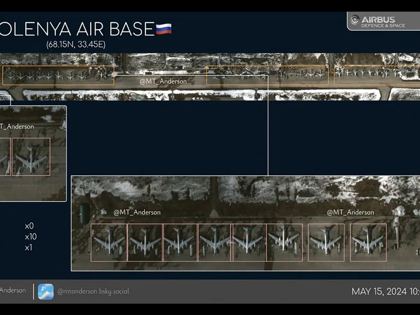Screen dimensions: 420x315
Task: Click the middle orange box in top strip
Action: click(x=267, y=75)
